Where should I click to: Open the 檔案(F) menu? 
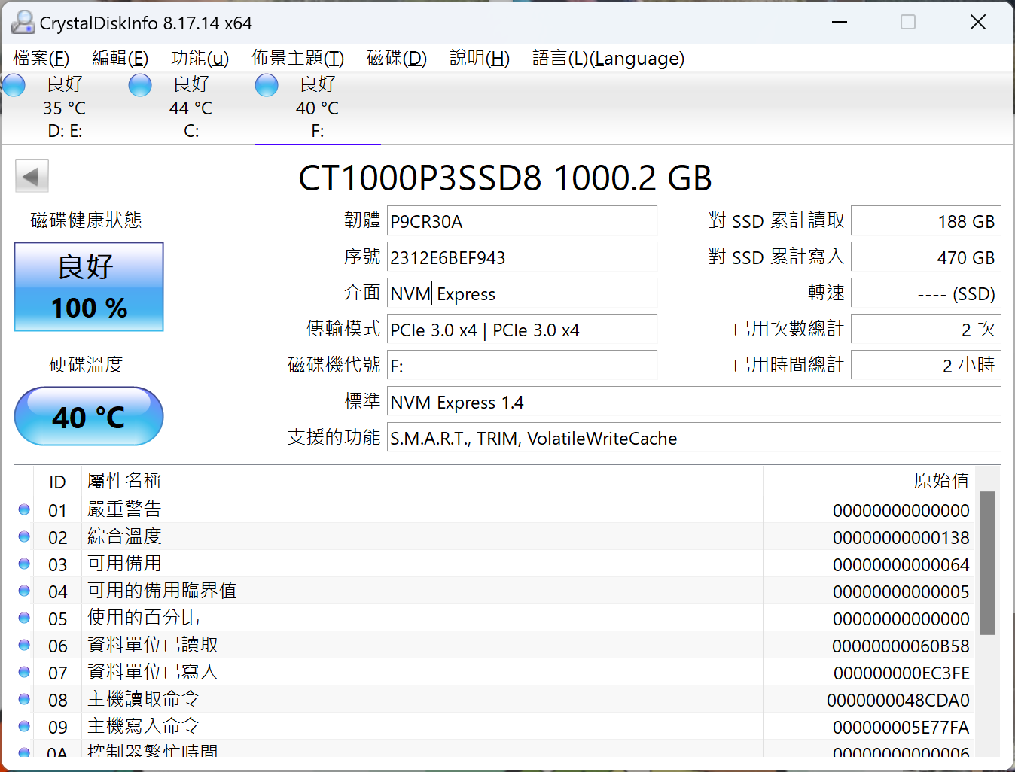coord(41,59)
